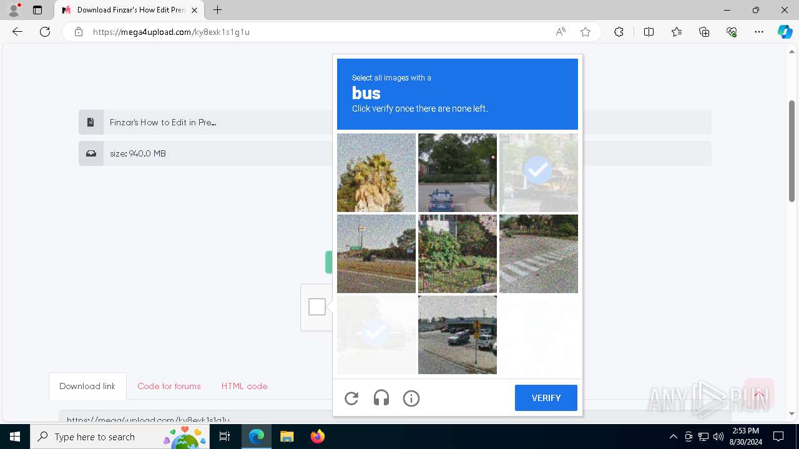Image resolution: width=799 pixels, height=449 pixels.
Task: Select the parking lot with cars tile
Action: pos(458,335)
